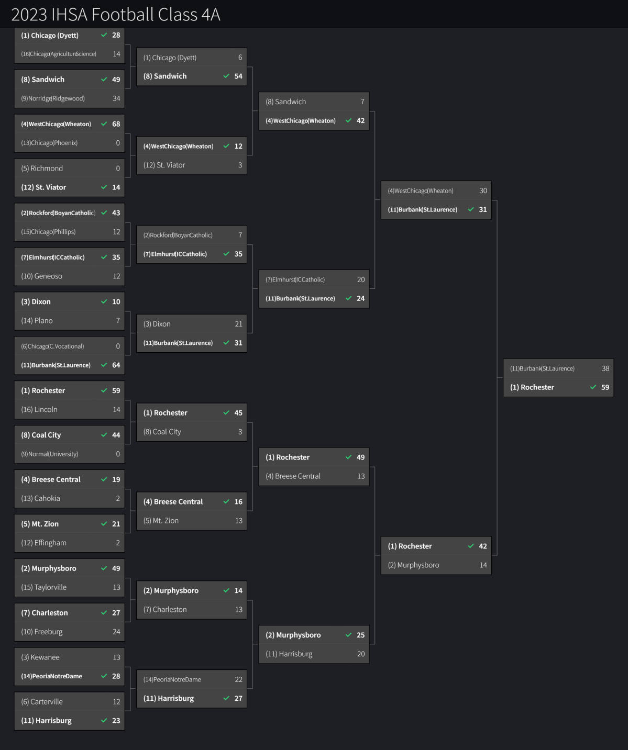Select the (6) Carterville team name
Screen dimensions: 628x750
pos(42,702)
